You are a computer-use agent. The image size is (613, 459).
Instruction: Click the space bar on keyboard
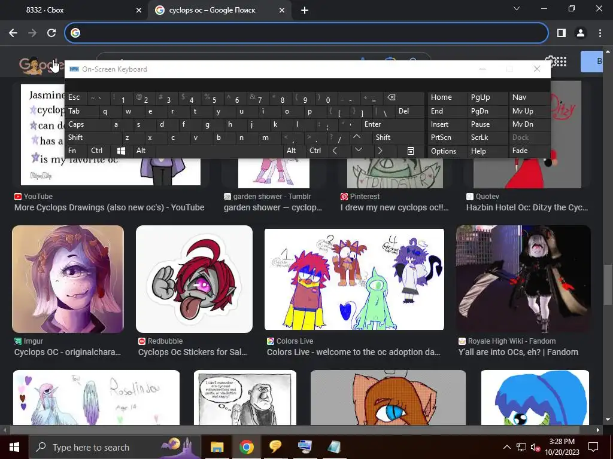click(219, 151)
